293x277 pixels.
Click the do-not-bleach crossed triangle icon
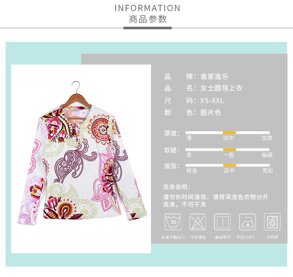(198, 222)
